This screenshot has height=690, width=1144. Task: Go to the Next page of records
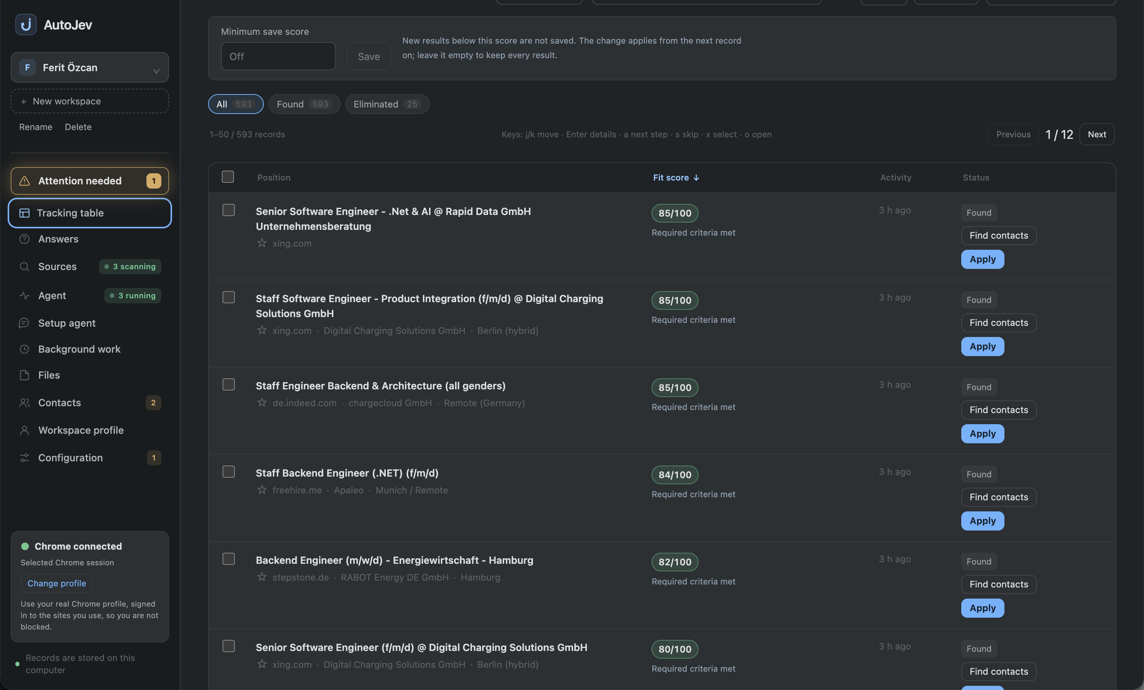tap(1097, 134)
